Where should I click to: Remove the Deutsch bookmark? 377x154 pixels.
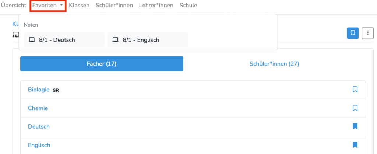tap(355, 126)
